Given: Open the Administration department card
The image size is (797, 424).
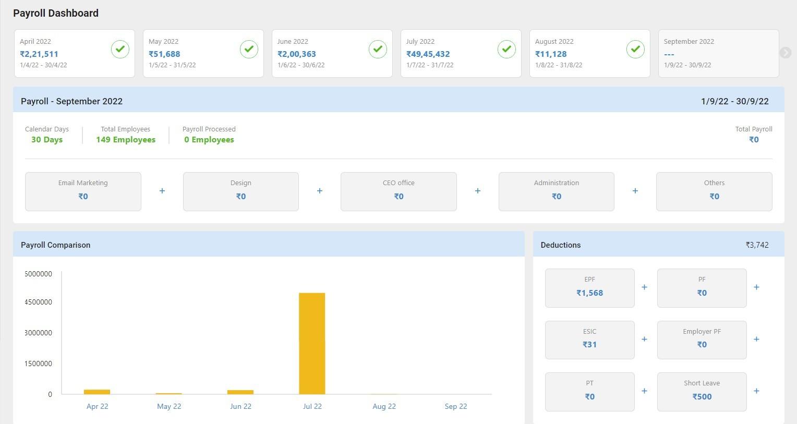Looking at the screenshot, I should [x=557, y=191].
